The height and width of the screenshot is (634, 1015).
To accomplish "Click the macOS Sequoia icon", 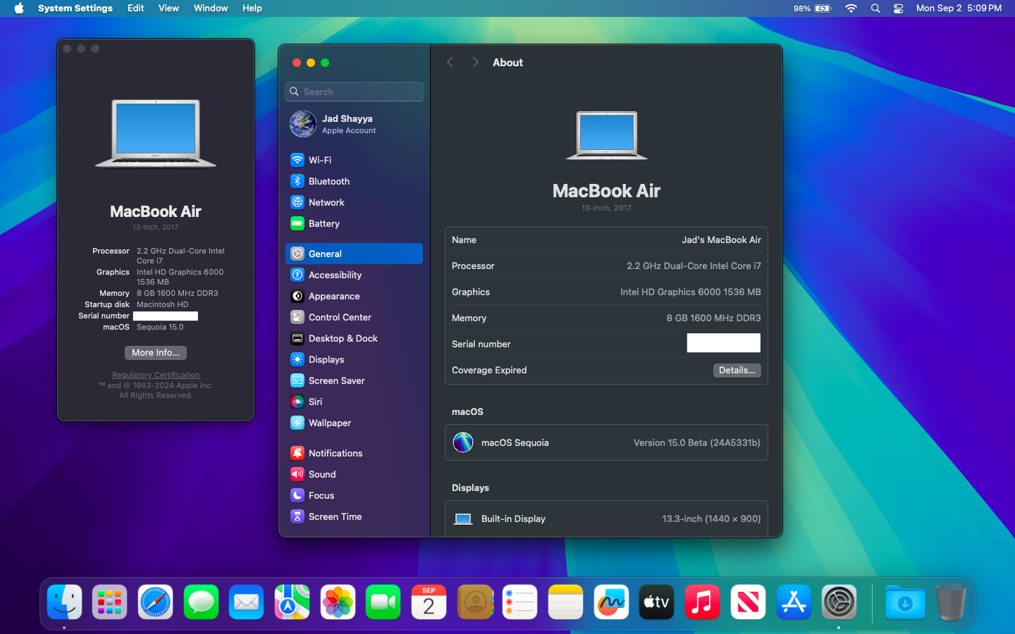I will (x=463, y=442).
